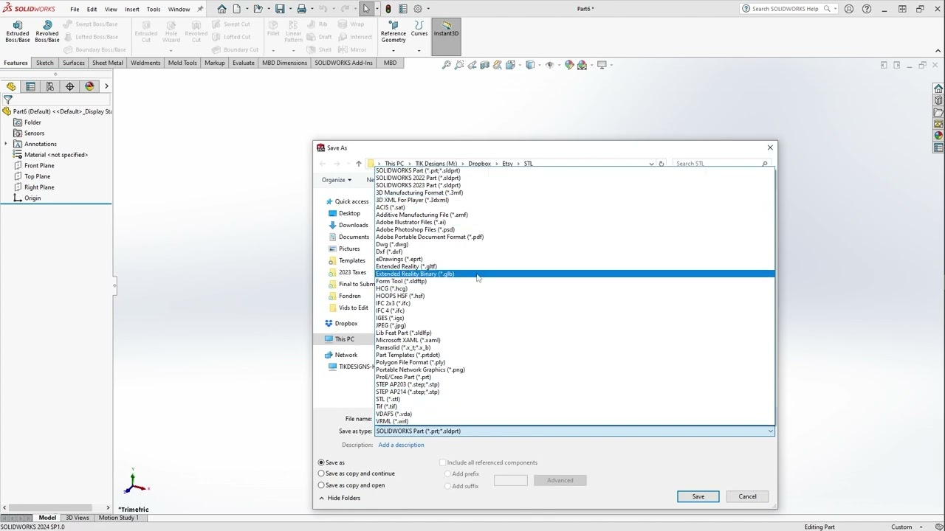This screenshot has width=945, height=531.
Task: Expand the Annotations tree node
Action: (6, 144)
